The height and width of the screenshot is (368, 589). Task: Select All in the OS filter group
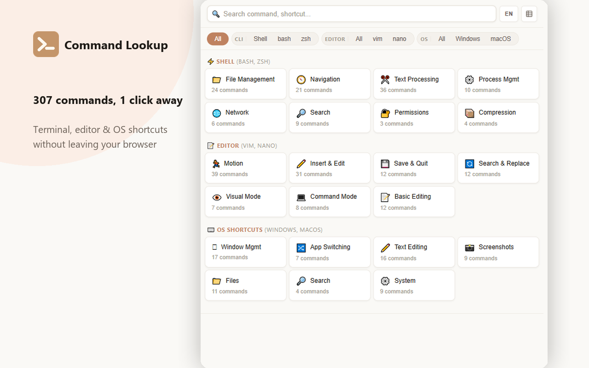[x=442, y=39]
